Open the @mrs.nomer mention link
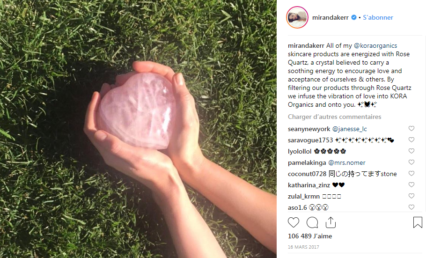 (347, 162)
